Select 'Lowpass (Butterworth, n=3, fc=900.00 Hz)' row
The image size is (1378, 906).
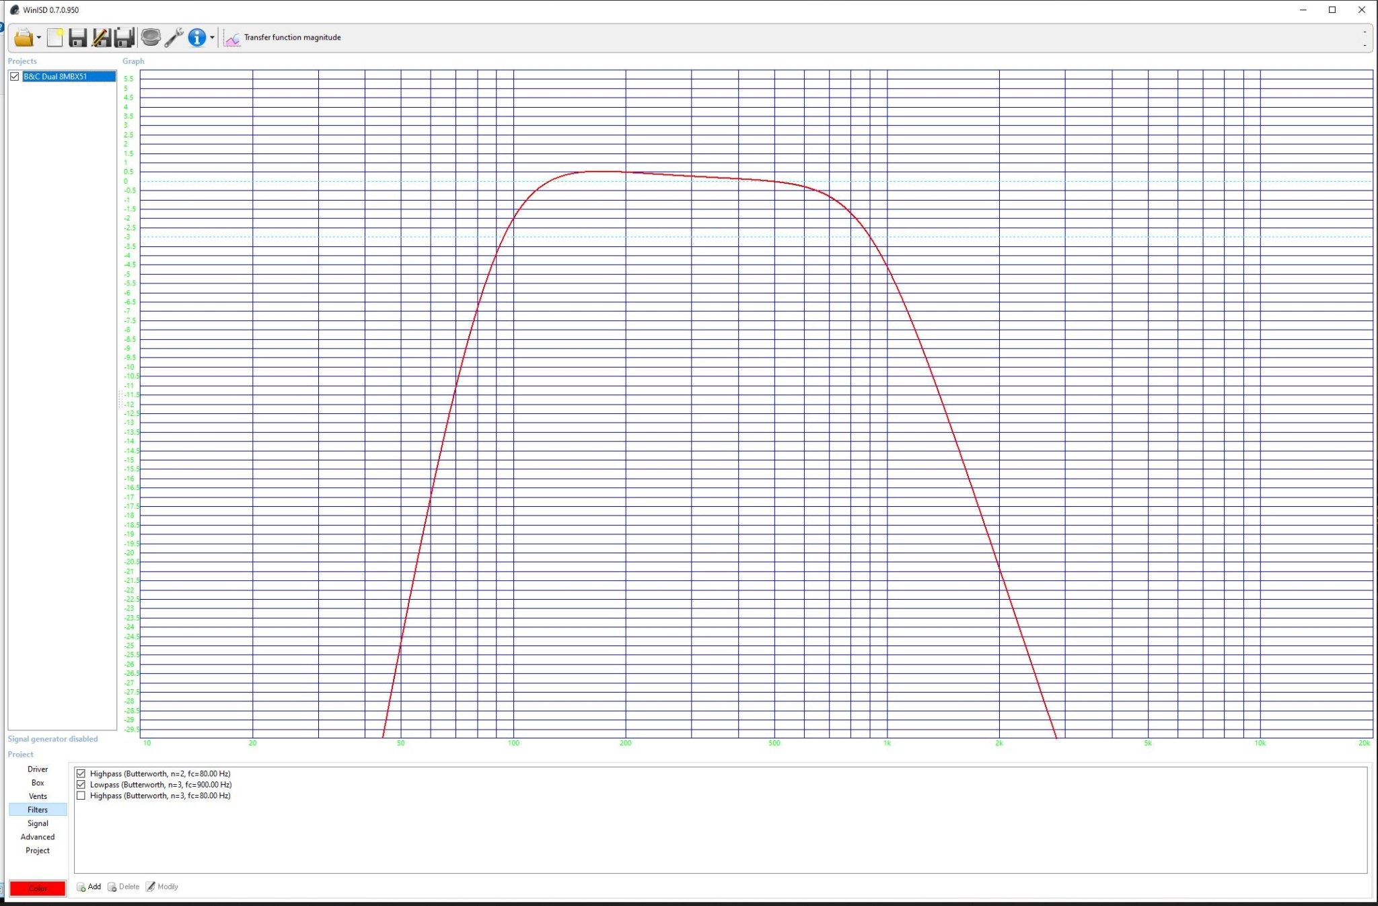pos(161,785)
